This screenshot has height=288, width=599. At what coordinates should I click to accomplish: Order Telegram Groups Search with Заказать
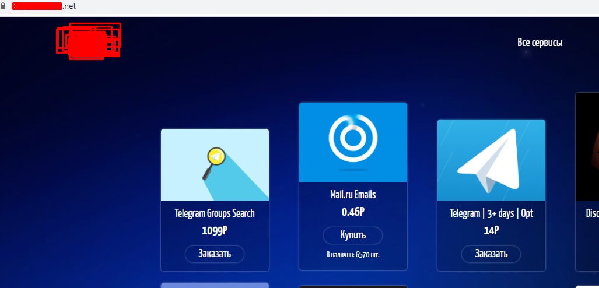(215, 254)
